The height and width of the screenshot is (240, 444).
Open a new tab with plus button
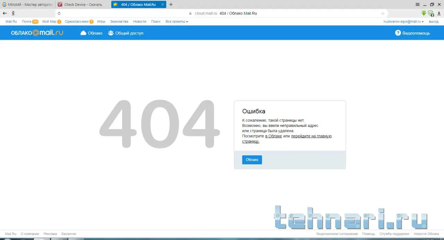coord(171,4)
